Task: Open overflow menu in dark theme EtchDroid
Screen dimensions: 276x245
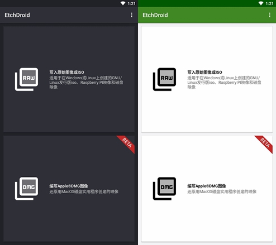Action: pyautogui.click(x=132, y=15)
